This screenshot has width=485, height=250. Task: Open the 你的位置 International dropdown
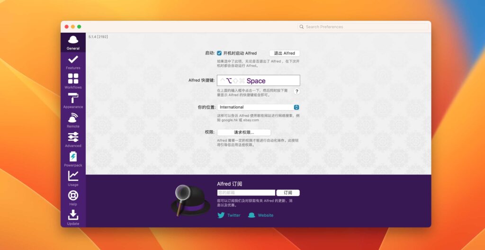pos(258,107)
